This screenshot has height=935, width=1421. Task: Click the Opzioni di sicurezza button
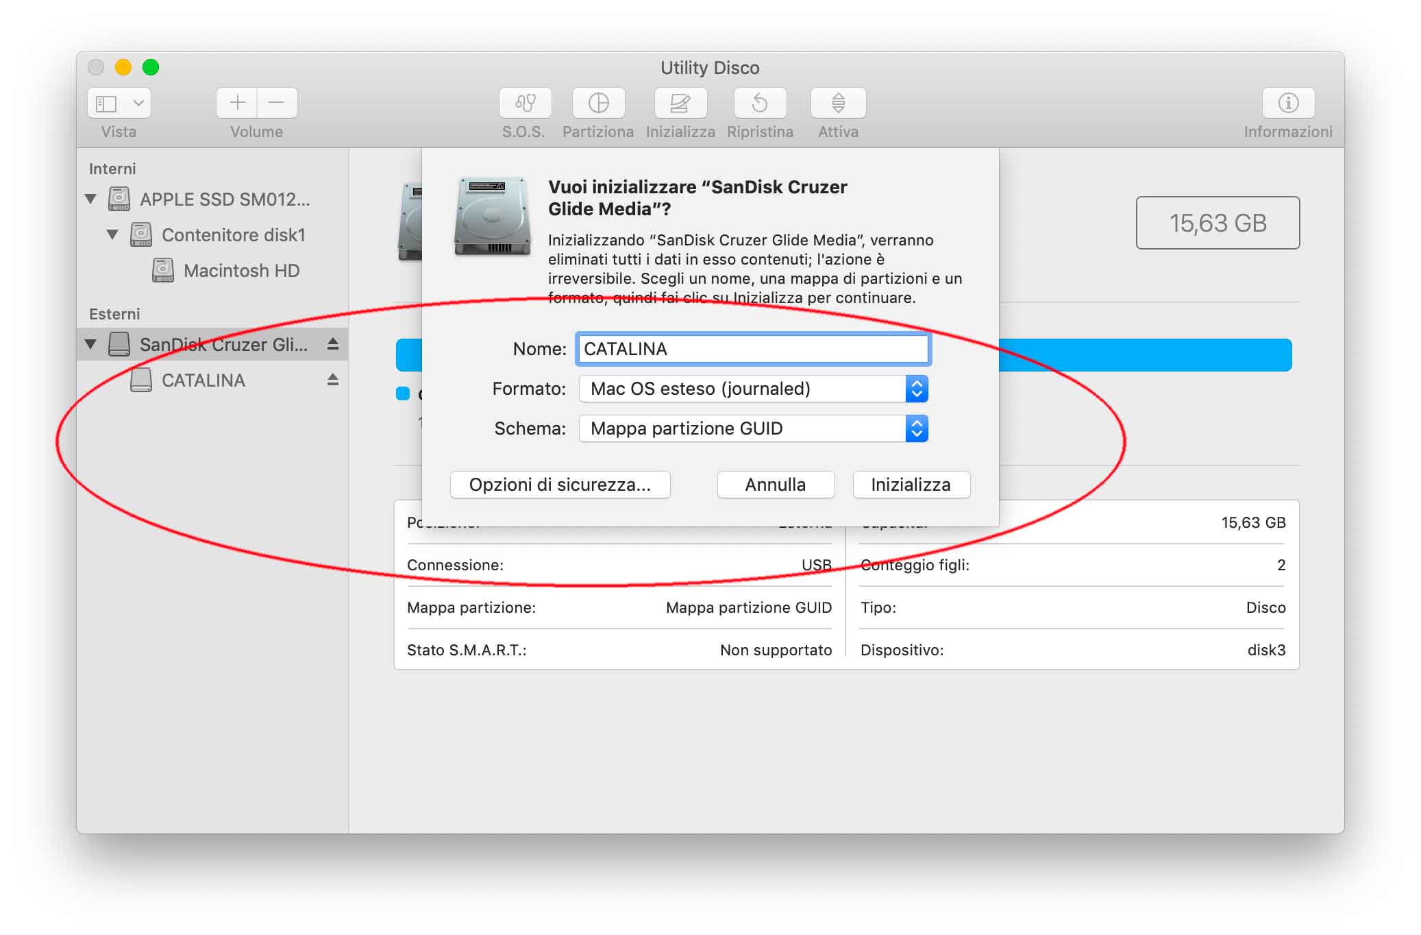(x=560, y=485)
